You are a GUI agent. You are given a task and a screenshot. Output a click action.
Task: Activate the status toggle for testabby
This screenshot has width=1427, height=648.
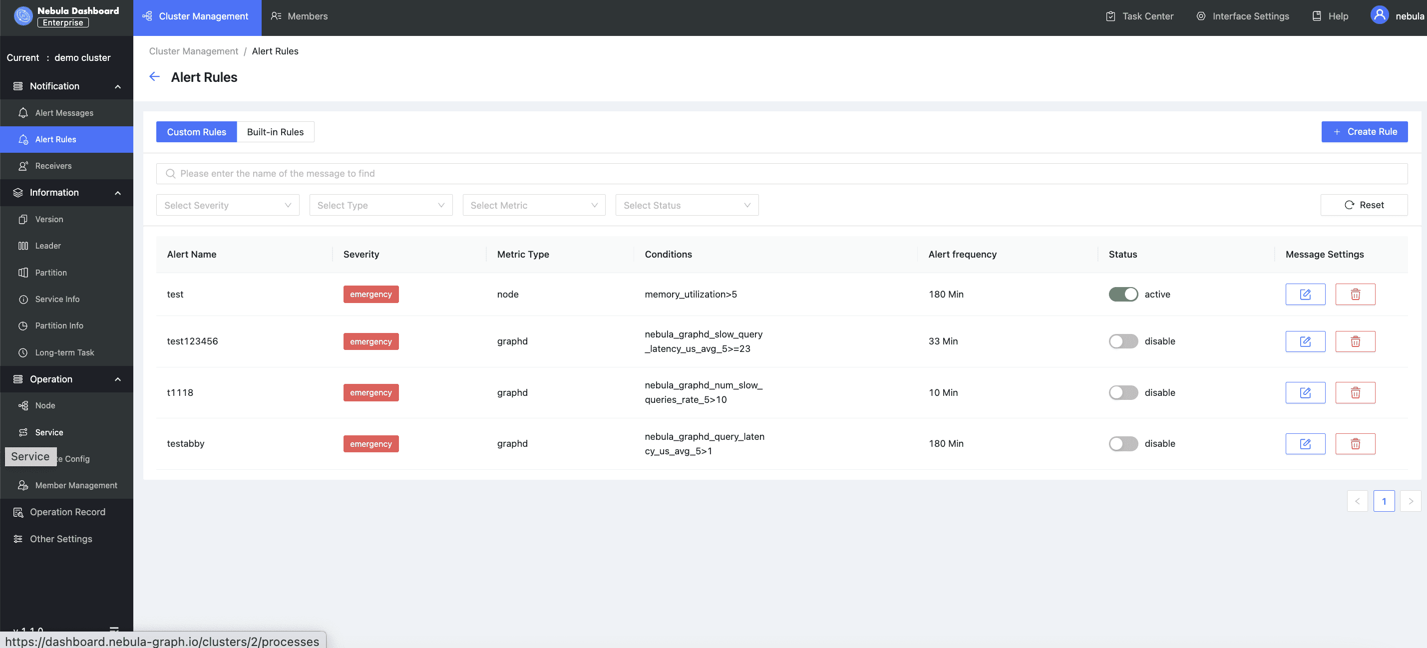pos(1123,443)
